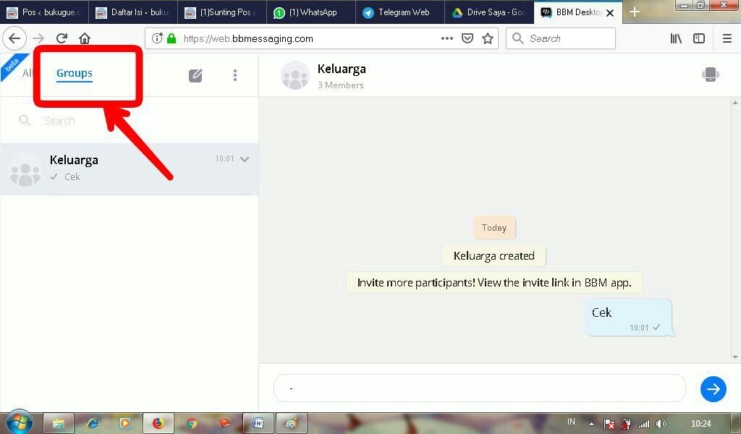Select the Groups tab in BBM
This screenshot has width=741, height=434.
[x=75, y=73]
